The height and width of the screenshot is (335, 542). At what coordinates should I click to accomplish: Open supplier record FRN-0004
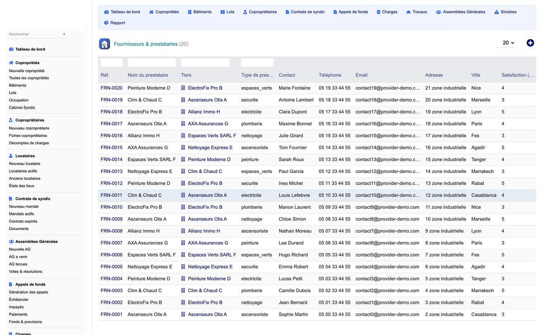112,279
